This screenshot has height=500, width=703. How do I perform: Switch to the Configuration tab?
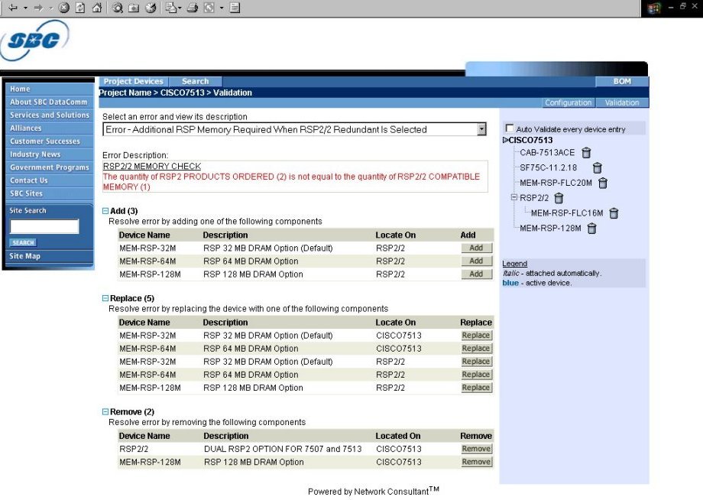(x=568, y=102)
